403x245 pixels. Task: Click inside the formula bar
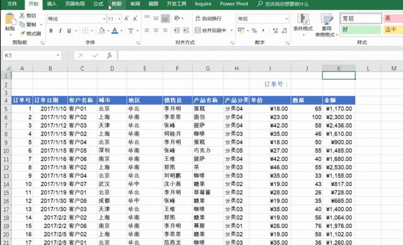pyautogui.click(x=260, y=55)
